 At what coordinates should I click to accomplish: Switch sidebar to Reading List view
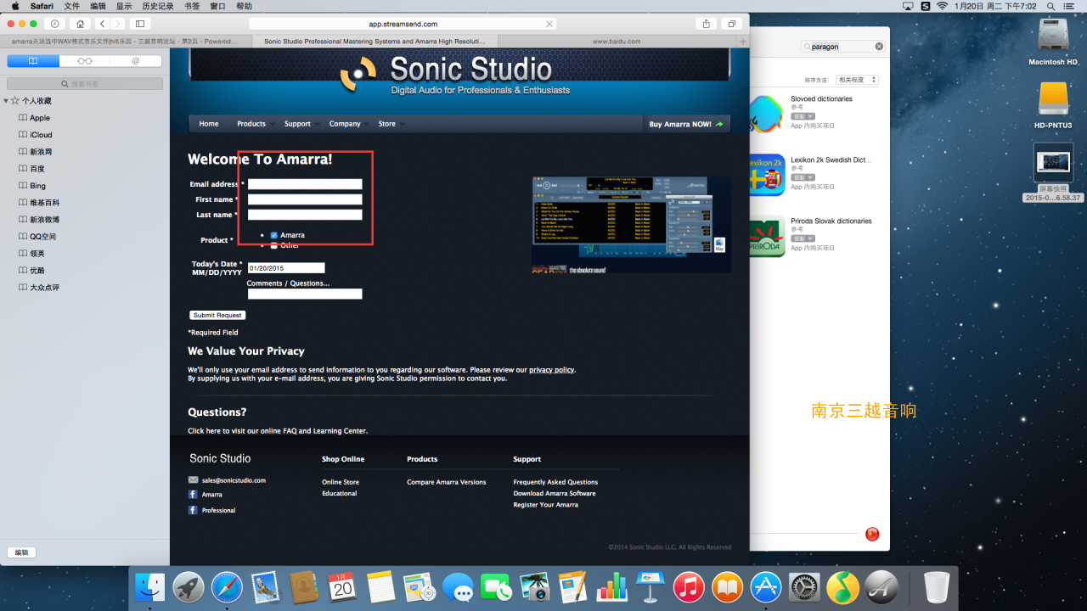coord(85,61)
